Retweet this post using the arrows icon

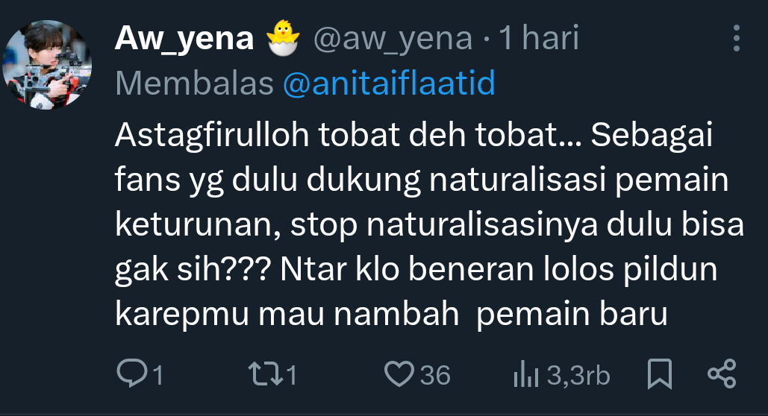click(265, 374)
